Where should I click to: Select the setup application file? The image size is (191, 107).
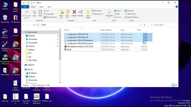(105, 50)
